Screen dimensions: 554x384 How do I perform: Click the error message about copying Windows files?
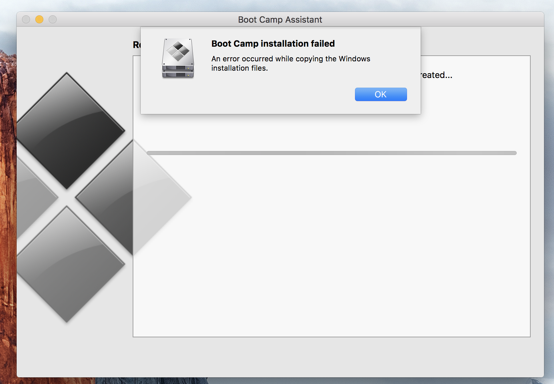(291, 63)
